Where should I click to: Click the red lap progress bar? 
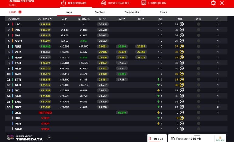157,141
